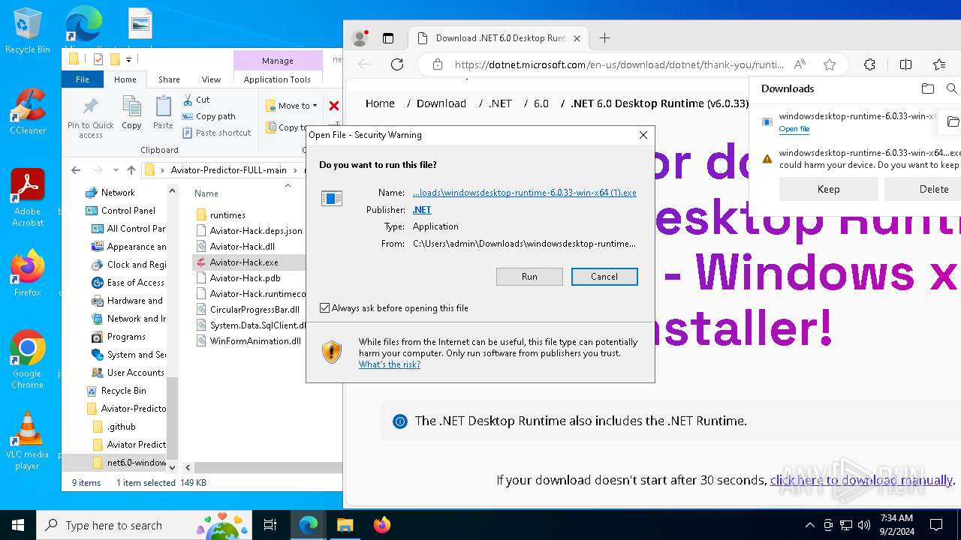961x540 pixels.
Task: Open Edge extensions puzzle icon
Action: (x=869, y=64)
